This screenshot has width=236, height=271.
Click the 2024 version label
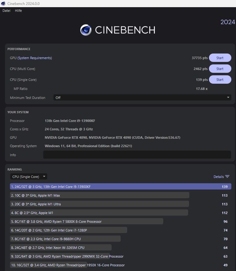coord(228,22)
